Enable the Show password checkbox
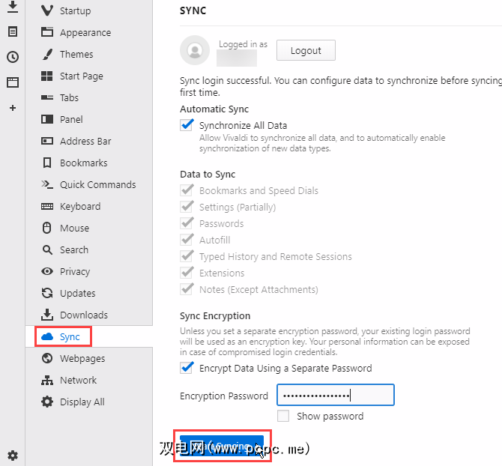Image resolution: width=502 pixels, height=466 pixels. [x=283, y=416]
